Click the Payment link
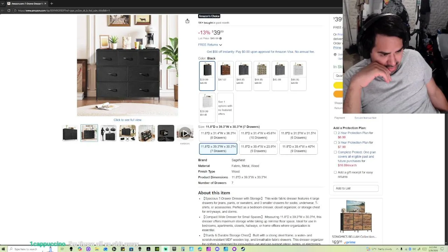Screen dimensions: 448x252 coord(339,118)
